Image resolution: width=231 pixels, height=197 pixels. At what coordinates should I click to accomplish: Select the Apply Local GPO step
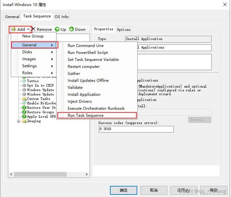pos(42,117)
